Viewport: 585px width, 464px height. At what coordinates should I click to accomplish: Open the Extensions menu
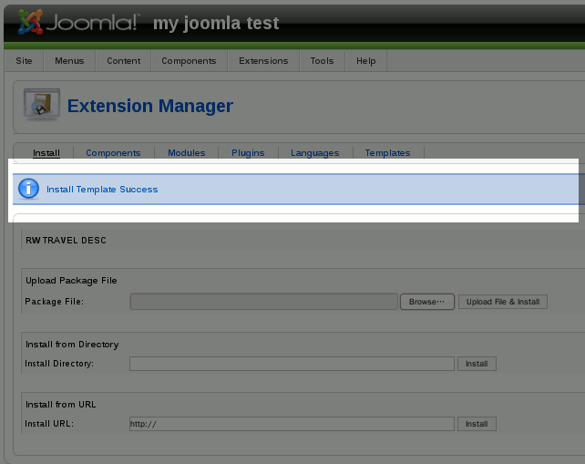click(263, 61)
